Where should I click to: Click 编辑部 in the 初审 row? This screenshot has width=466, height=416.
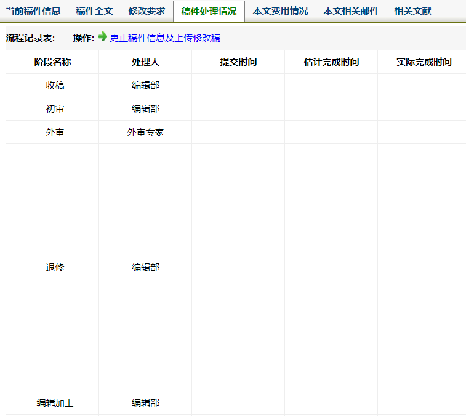tap(145, 109)
